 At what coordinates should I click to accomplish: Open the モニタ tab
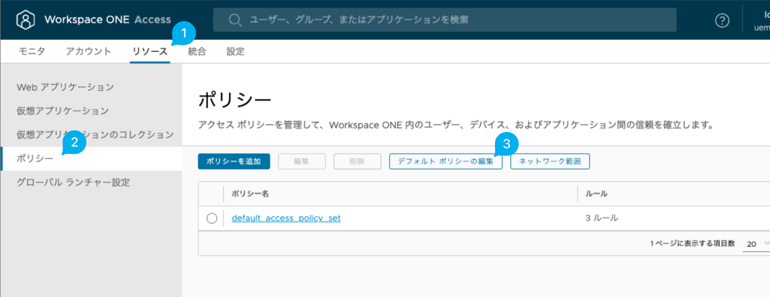(32, 51)
